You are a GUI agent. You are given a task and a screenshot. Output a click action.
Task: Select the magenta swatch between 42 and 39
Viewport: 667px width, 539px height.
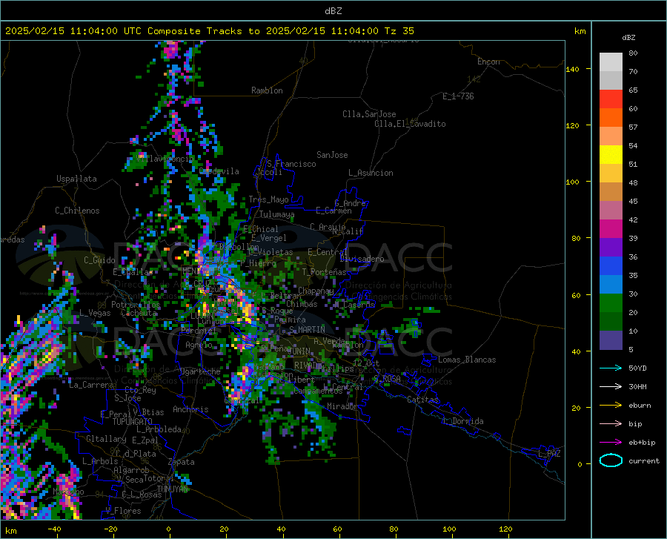pyautogui.click(x=611, y=229)
